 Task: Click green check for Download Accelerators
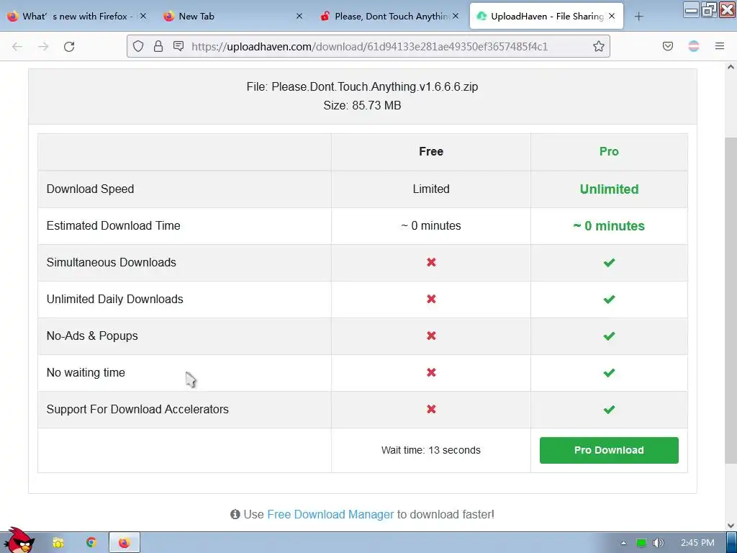click(609, 409)
